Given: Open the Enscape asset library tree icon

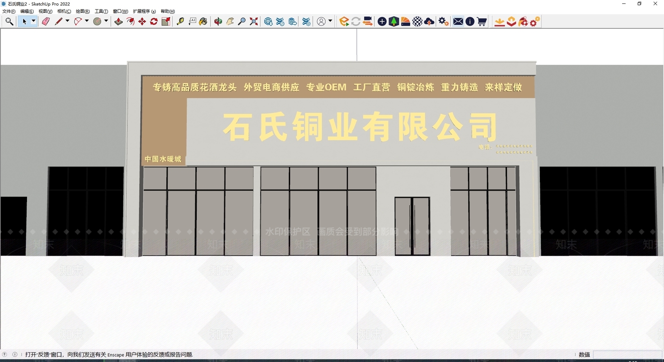Looking at the screenshot, I should coord(393,22).
